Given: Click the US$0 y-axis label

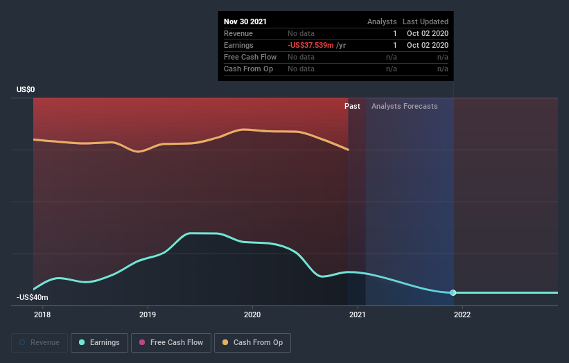Looking at the screenshot, I should (26, 89).
